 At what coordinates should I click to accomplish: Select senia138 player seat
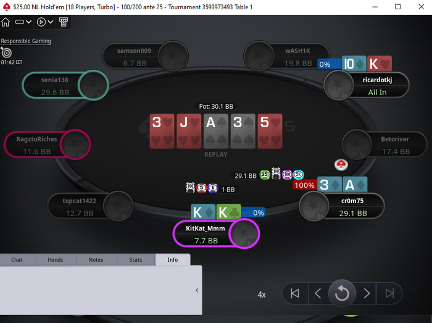click(x=65, y=85)
